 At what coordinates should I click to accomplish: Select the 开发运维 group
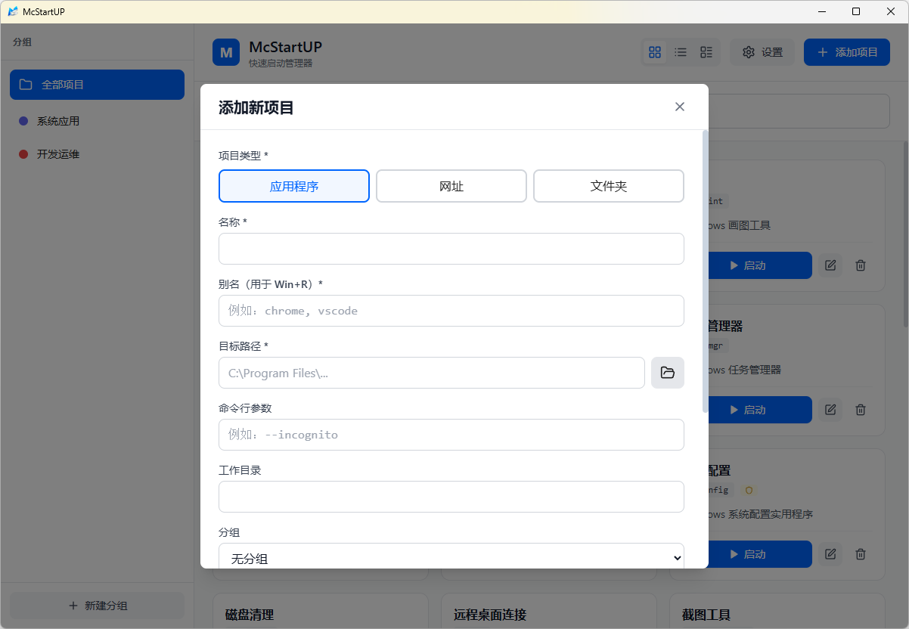(97, 154)
